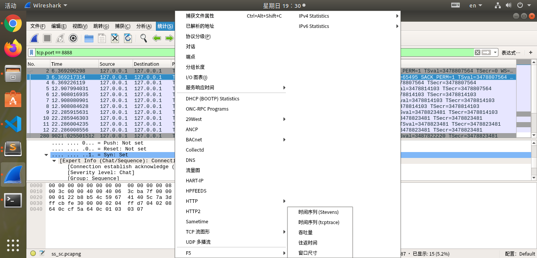Open volume control tray icon
Viewport: 537px width, 258px height.
click(x=509, y=6)
